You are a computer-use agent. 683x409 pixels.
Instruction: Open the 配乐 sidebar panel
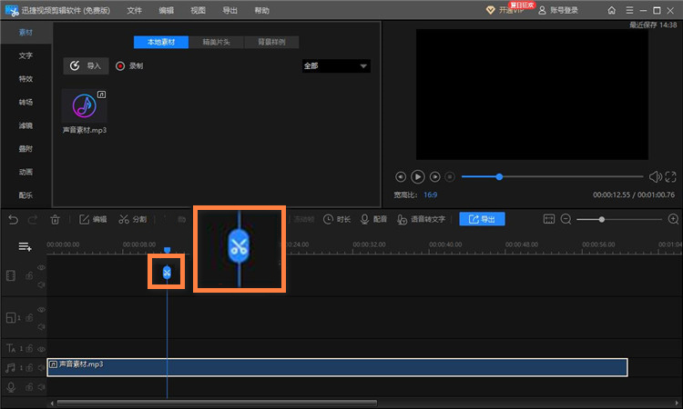[x=25, y=195]
